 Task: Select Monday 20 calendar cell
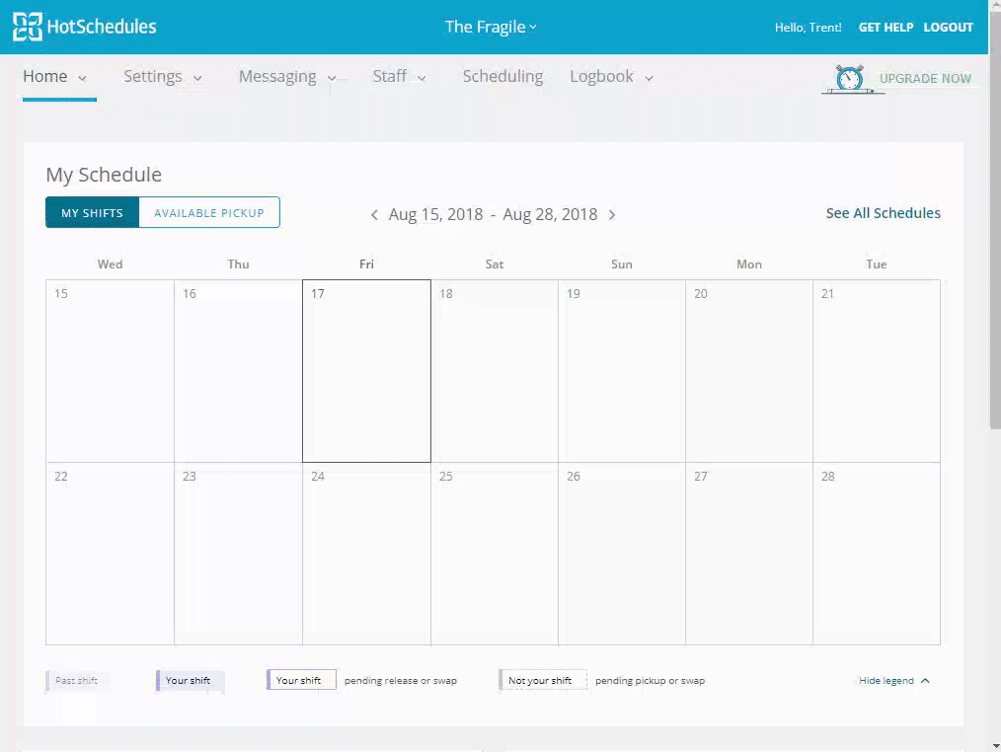point(749,371)
